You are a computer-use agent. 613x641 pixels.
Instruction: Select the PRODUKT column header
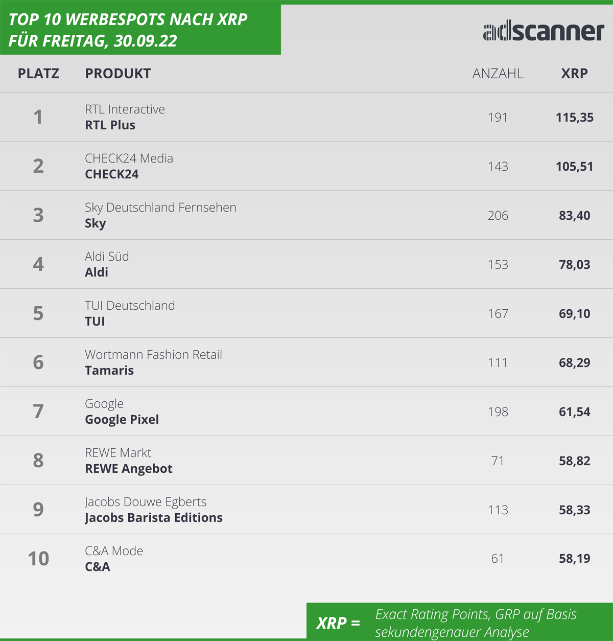point(118,74)
